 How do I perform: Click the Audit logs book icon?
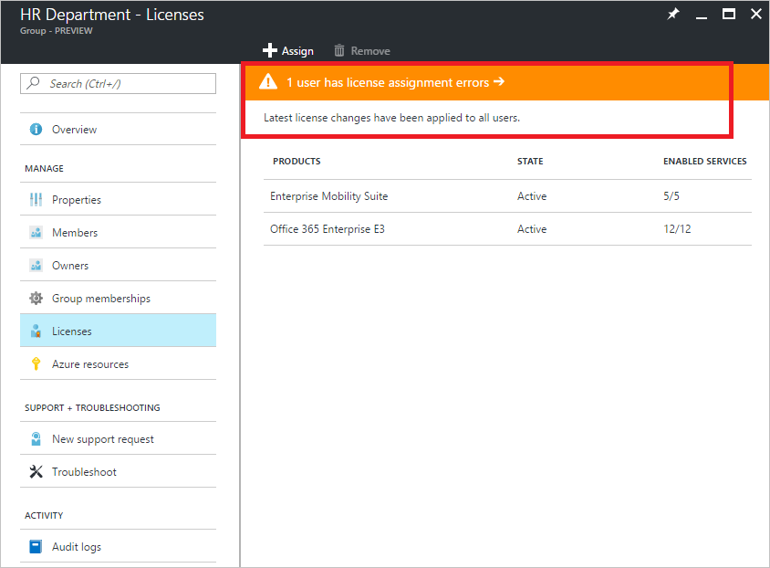[36, 547]
